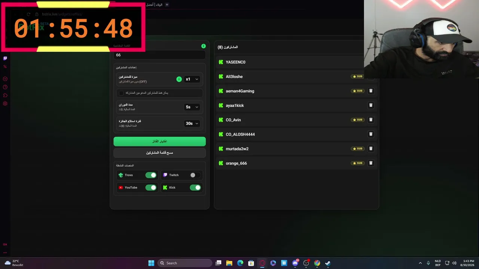
Task: Open Google Chrome from the taskbar
Action: pos(317,263)
